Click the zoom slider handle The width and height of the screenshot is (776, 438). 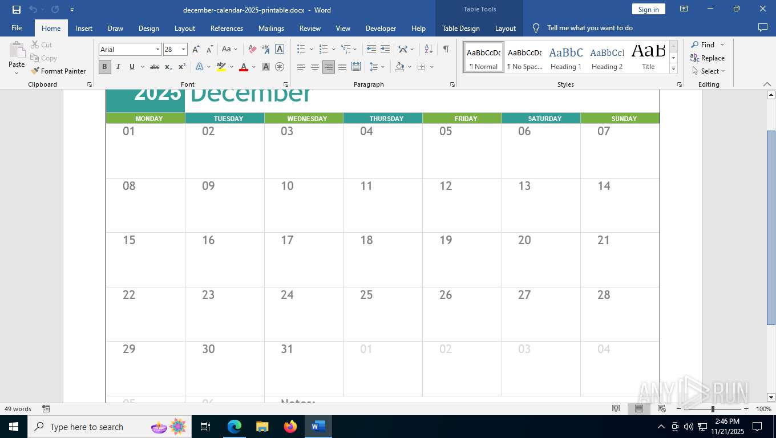[x=712, y=409]
